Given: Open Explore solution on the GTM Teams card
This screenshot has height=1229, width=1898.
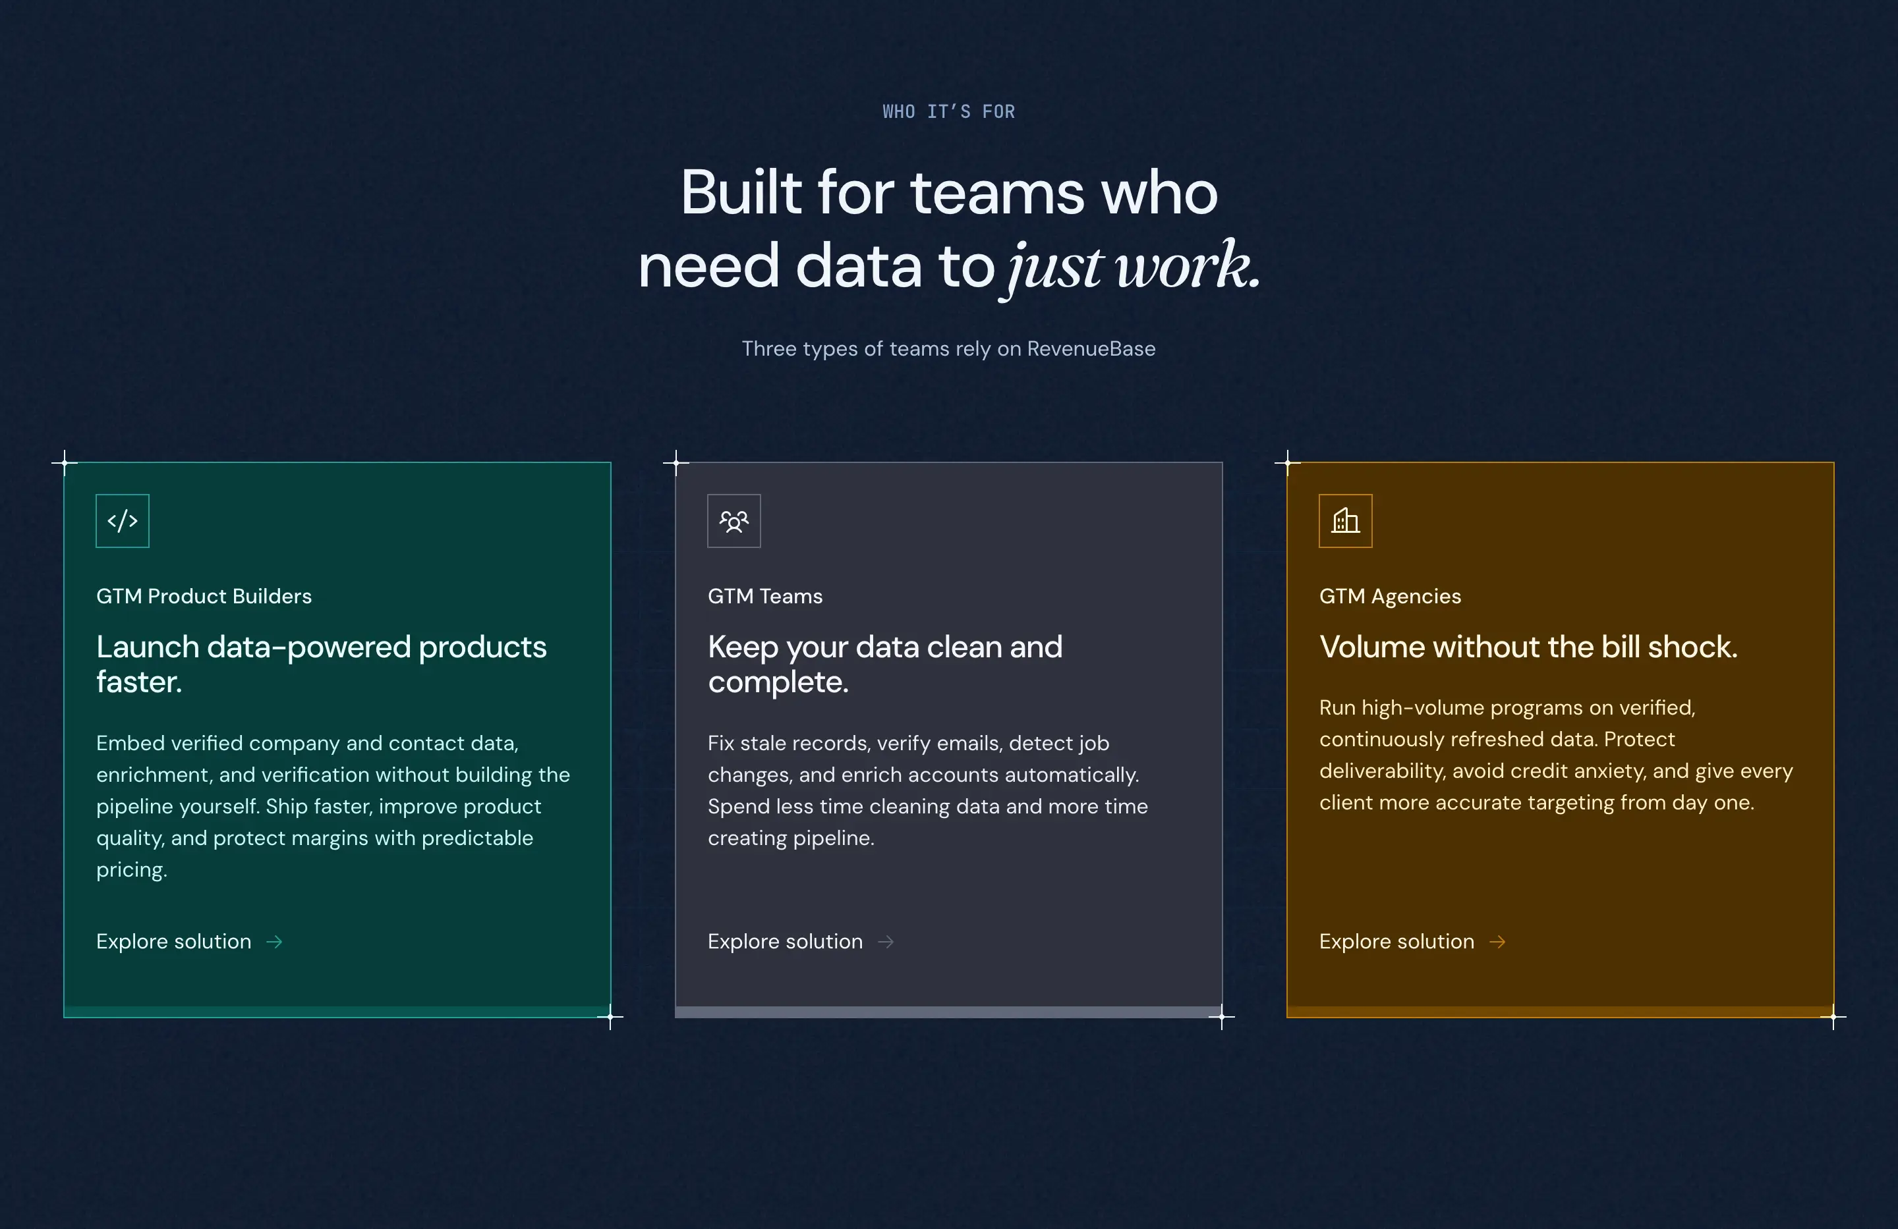Looking at the screenshot, I should tap(785, 941).
